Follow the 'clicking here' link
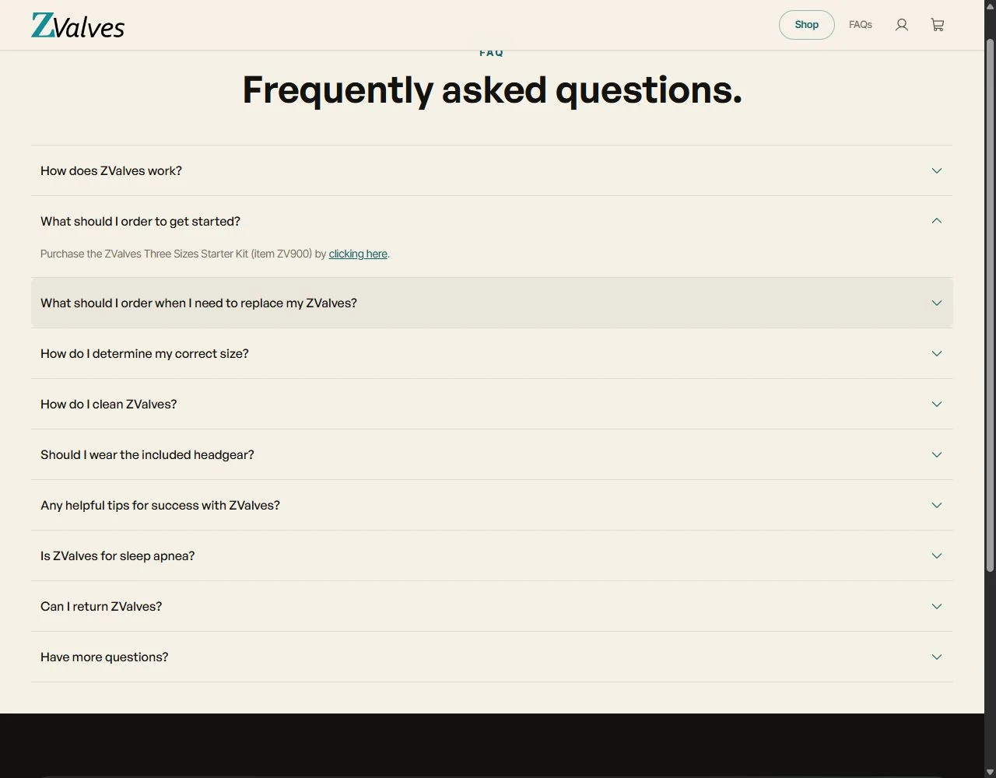Image resolution: width=996 pixels, height=778 pixels. click(x=358, y=254)
